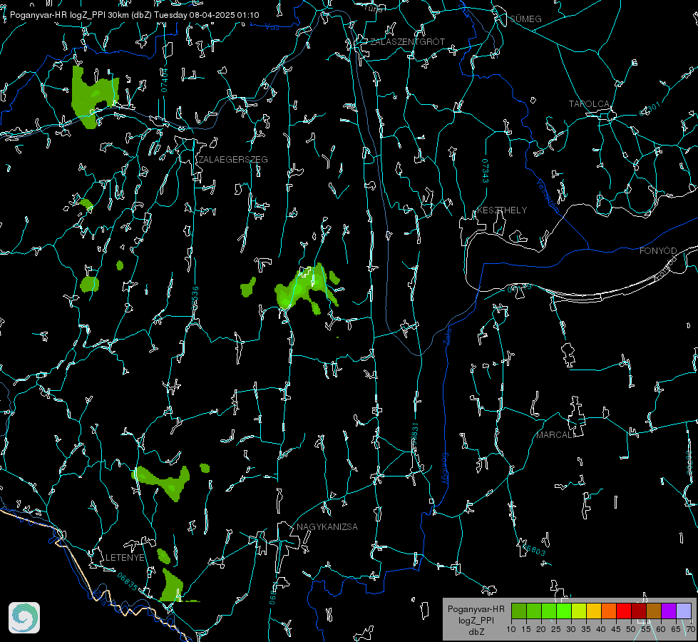Click the TAPOLCA city label

click(590, 103)
